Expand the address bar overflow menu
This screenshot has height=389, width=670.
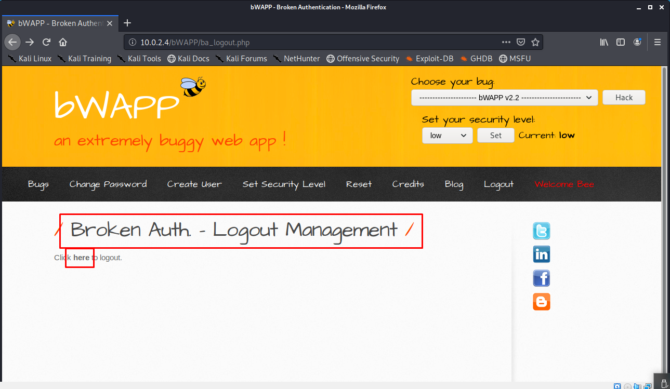(506, 42)
